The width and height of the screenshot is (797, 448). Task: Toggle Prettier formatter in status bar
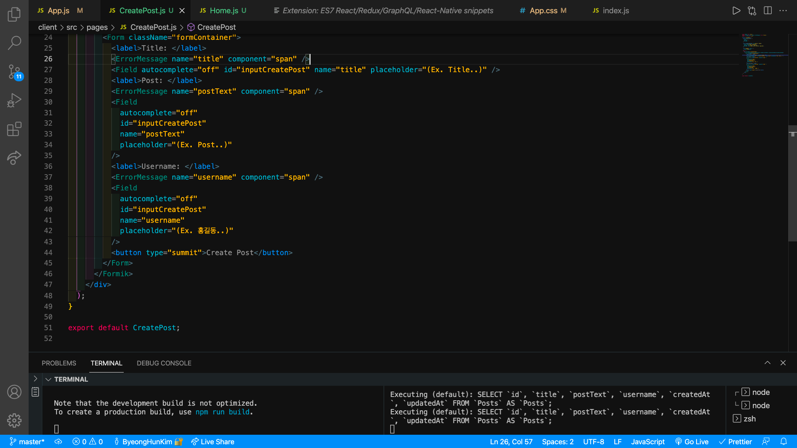pyautogui.click(x=736, y=442)
